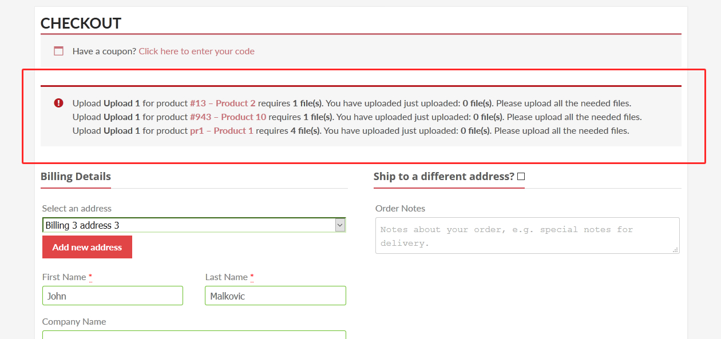Click into the Company Name field
The width and height of the screenshot is (721, 339).
coord(194,335)
